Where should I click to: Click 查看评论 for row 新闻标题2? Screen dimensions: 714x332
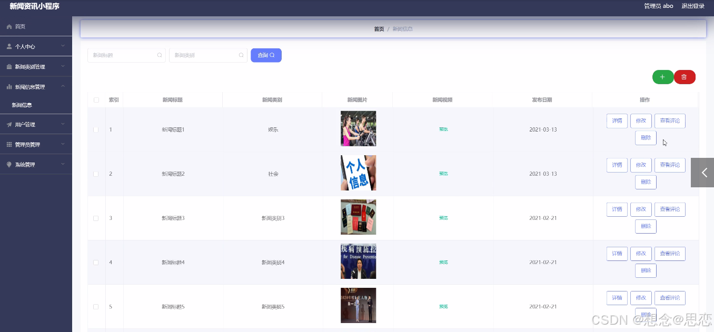coord(670,165)
